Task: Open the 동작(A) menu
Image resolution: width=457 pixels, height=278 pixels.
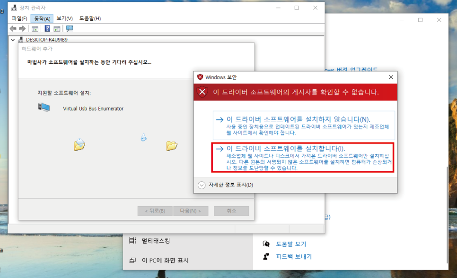Action: pyautogui.click(x=42, y=18)
